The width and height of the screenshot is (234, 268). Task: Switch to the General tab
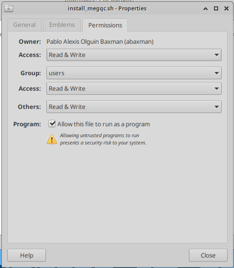point(25,25)
